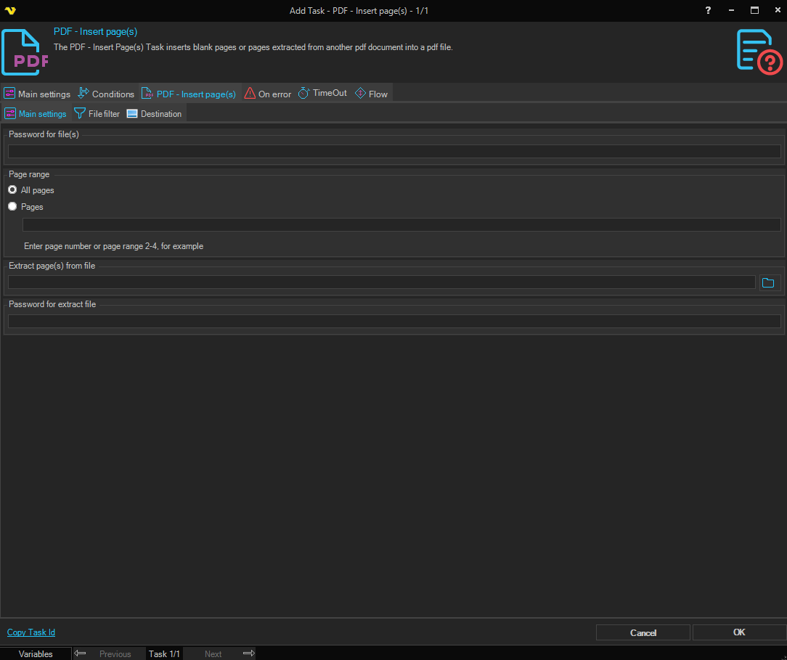
Task: Open the On error tab
Action: (267, 94)
